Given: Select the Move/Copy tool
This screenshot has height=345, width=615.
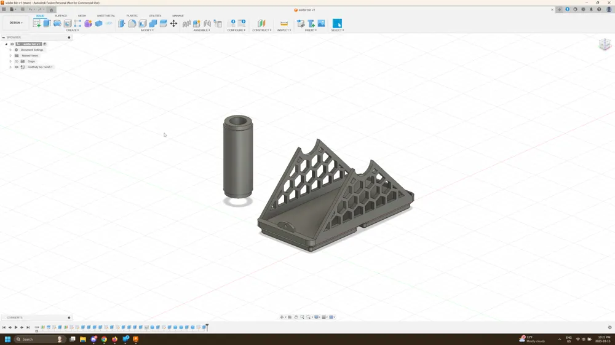Looking at the screenshot, I should [173, 23].
